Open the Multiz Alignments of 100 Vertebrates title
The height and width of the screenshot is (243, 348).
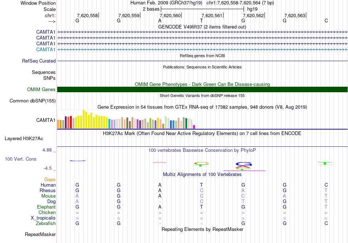(x=202, y=175)
